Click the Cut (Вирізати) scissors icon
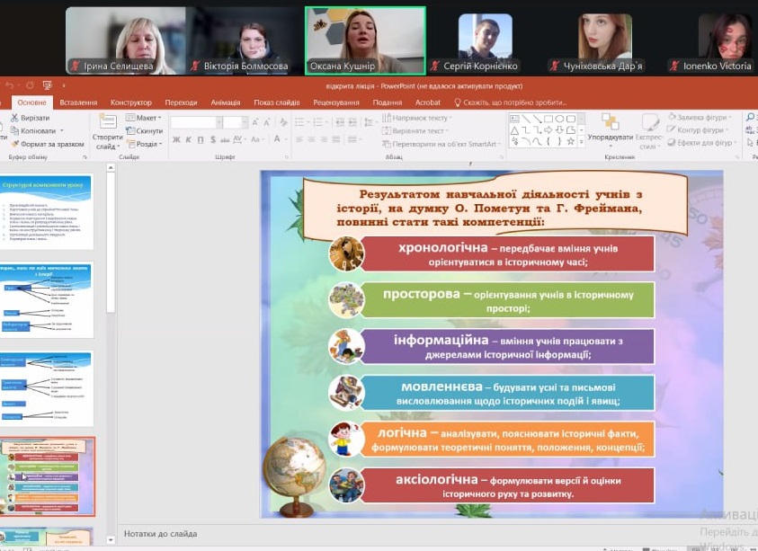This screenshot has height=551, width=758. coord(14,118)
